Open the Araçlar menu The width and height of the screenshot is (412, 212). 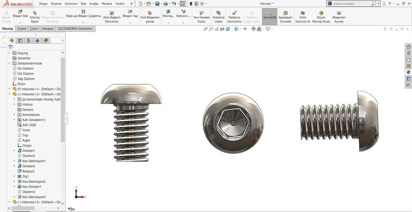click(94, 3)
